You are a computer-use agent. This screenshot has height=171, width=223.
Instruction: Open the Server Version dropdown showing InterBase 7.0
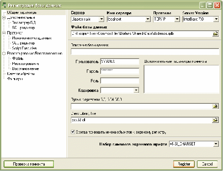tap(216, 19)
